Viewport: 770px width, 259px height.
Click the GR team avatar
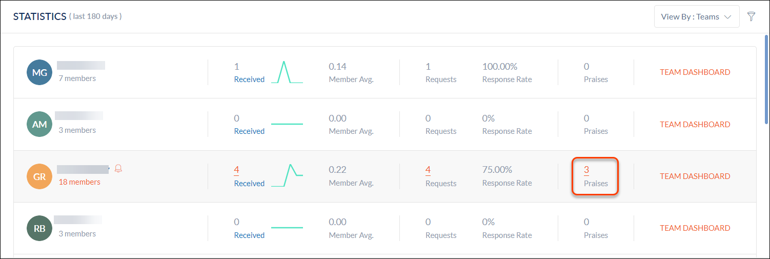tap(39, 176)
